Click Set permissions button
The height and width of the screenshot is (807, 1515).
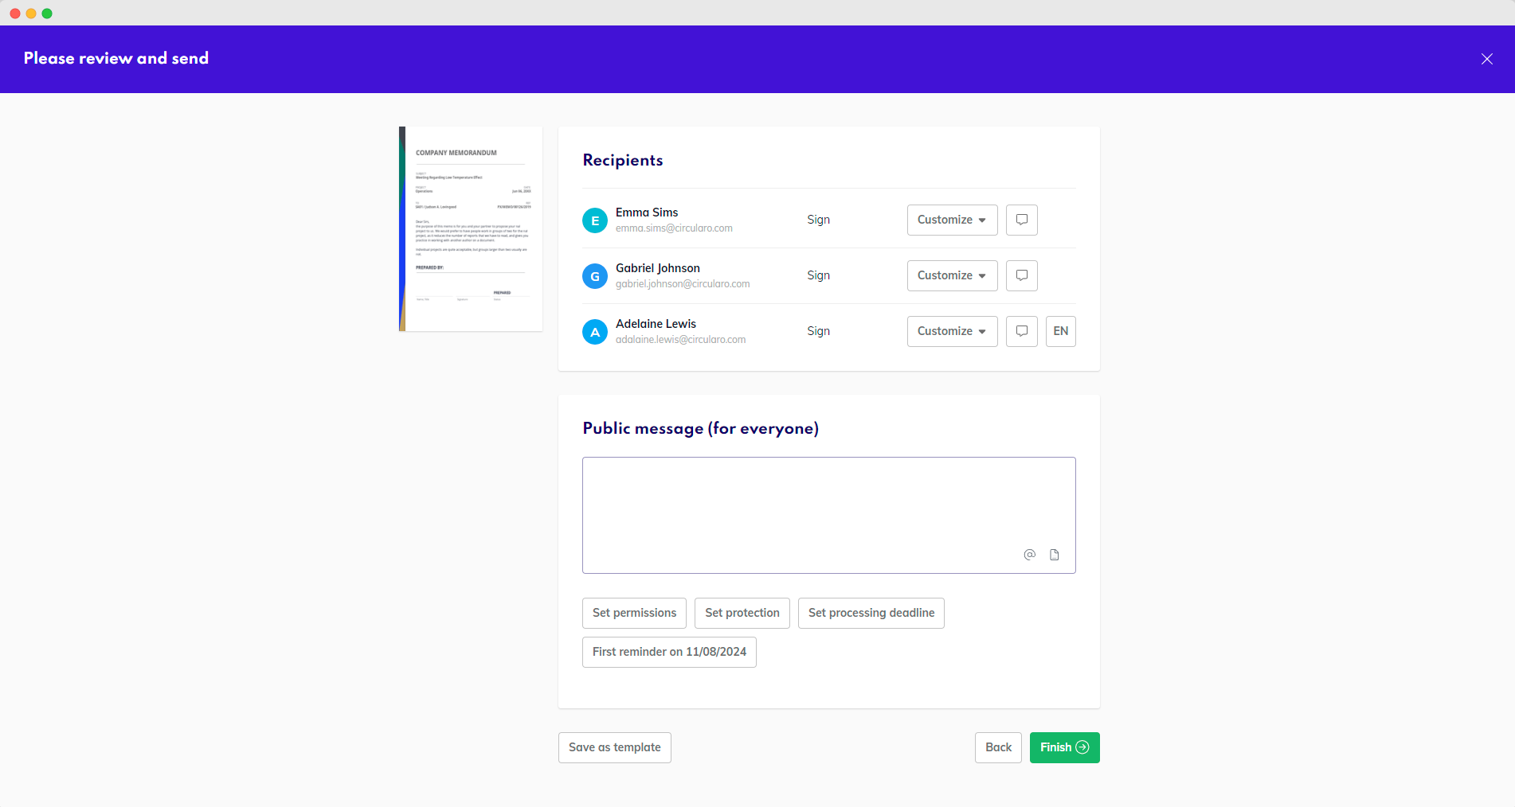click(x=634, y=613)
